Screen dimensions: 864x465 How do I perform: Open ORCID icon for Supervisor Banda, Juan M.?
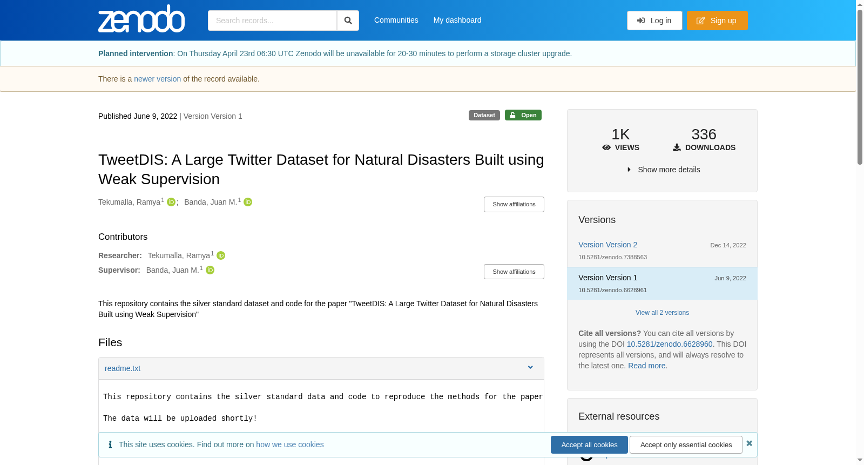point(210,270)
